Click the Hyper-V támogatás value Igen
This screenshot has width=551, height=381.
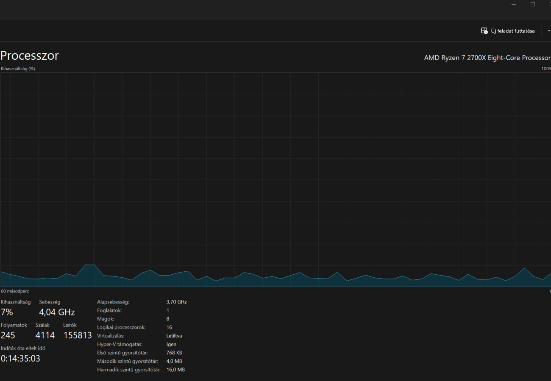pos(171,344)
